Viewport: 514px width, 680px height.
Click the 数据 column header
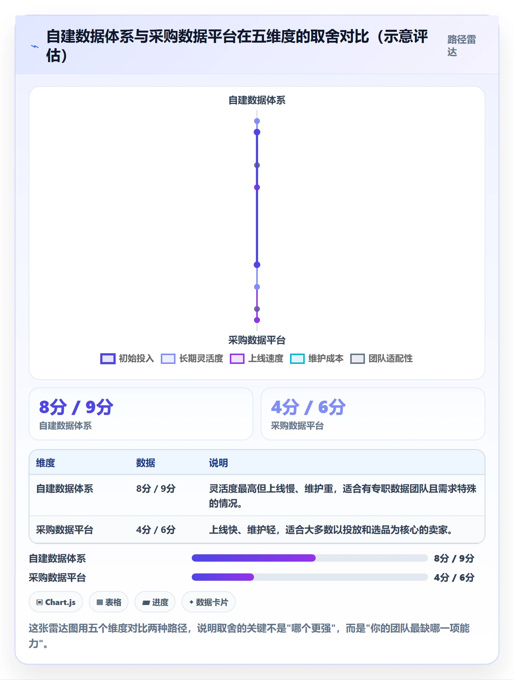[146, 463]
